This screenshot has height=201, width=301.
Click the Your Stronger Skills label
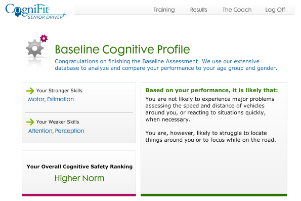point(59,91)
